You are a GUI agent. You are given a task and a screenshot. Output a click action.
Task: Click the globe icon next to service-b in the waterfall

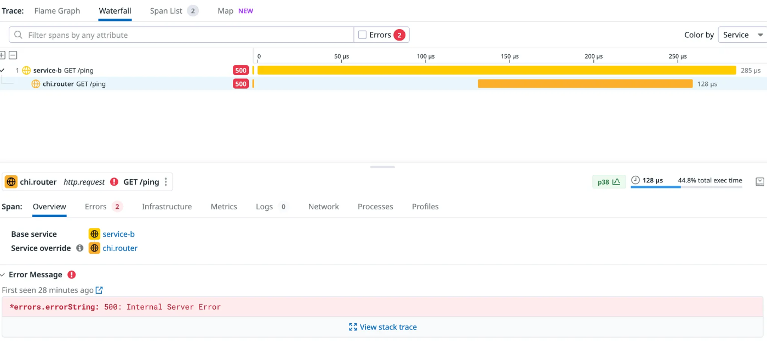coord(26,70)
